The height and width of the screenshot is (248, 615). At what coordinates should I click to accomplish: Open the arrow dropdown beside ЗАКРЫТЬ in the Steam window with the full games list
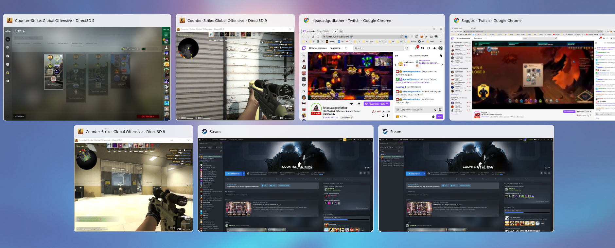(x=244, y=174)
